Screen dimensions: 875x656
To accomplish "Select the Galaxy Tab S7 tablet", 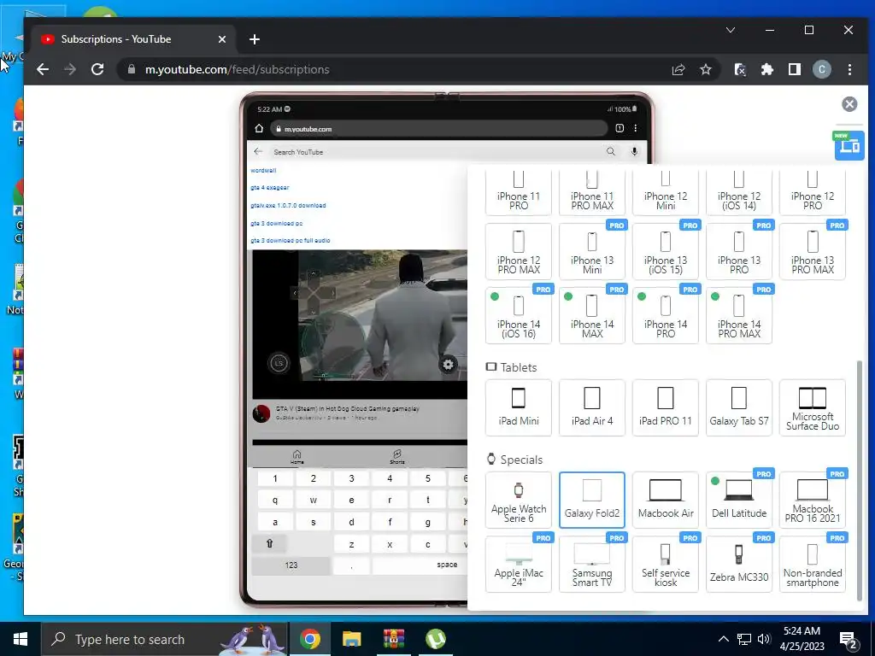I will pyautogui.click(x=739, y=407).
